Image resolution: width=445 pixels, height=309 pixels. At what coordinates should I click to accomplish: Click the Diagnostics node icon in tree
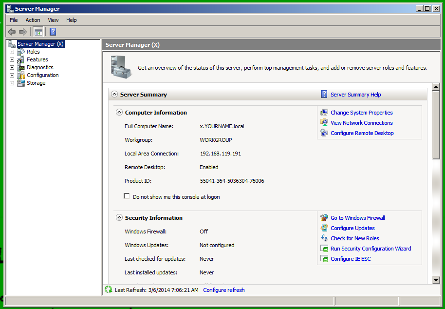(21, 67)
